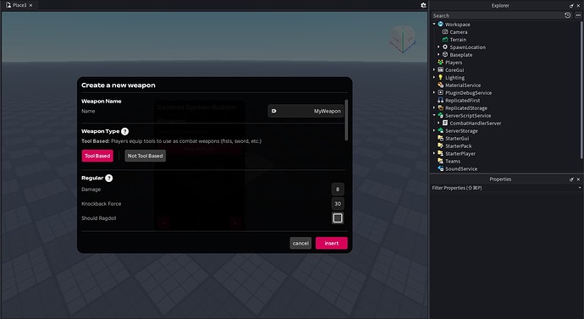Edit the weapon Name field MyWeapon
Screen dimensions: 584x319
tap(306, 111)
